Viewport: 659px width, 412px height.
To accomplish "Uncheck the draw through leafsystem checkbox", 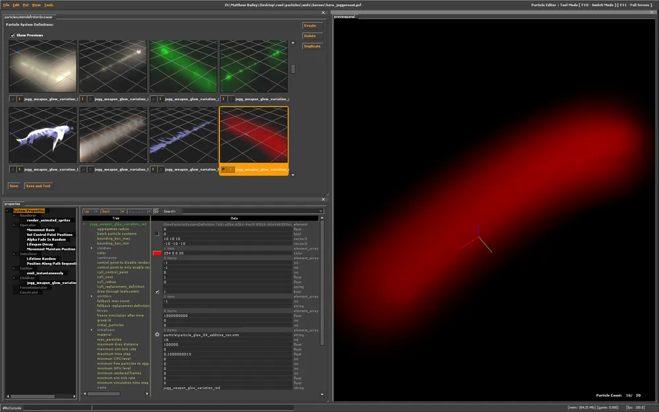I will [x=157, y=291].
